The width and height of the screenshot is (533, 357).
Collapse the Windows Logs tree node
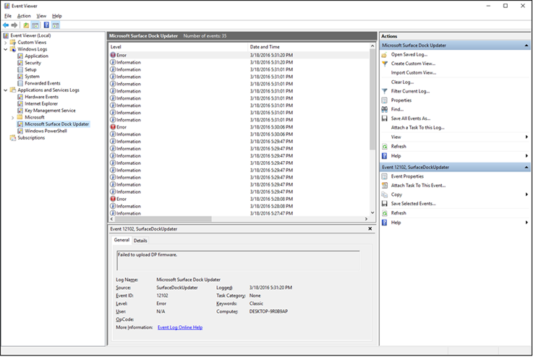pyautogui.click(x=6, y=49)
